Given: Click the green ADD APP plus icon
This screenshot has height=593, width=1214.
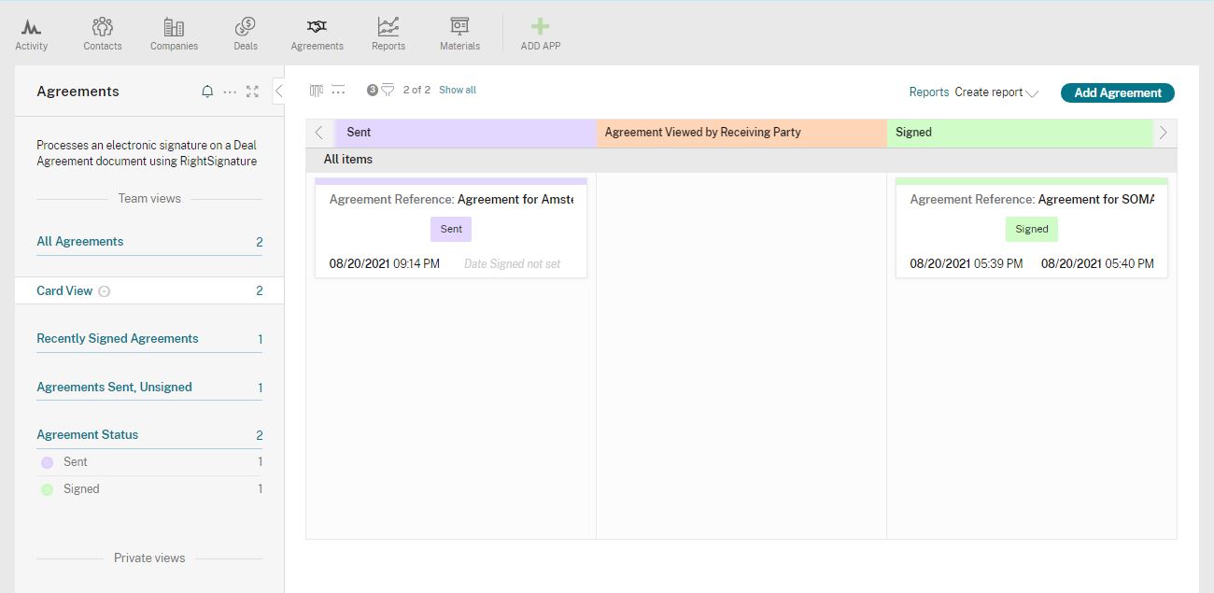Looking at the screenshot, I should 540,27.
